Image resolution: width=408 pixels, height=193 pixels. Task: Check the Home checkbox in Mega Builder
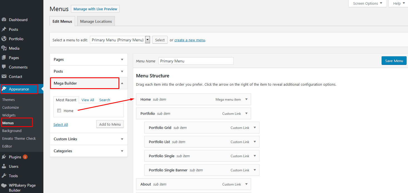[59, 111]
